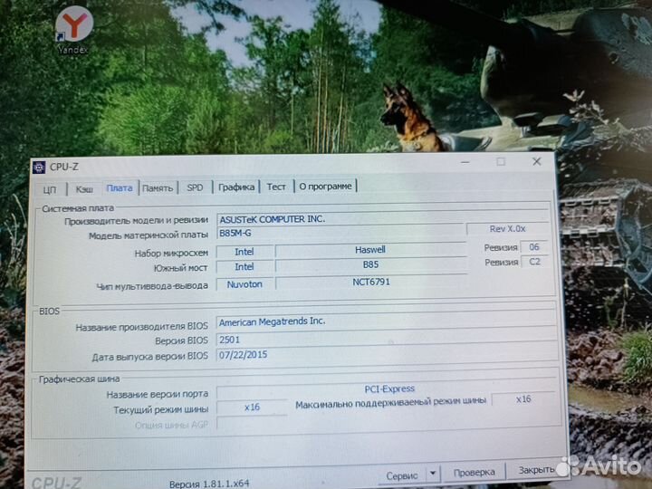The height and width of the screenshot is (489, 652).
Task: Click the Rev X.0x revision field
Action: [x=507, y=229]
